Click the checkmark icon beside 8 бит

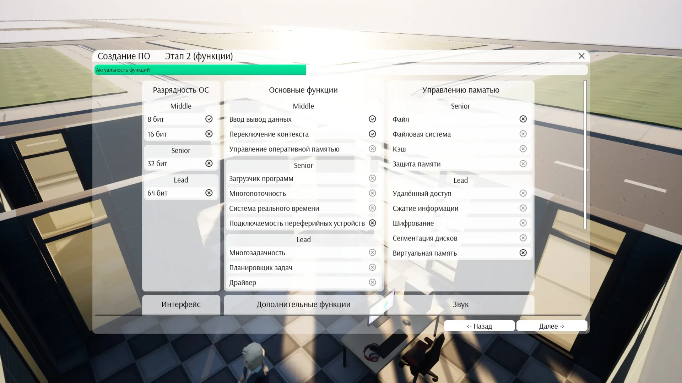coord(209,119)
